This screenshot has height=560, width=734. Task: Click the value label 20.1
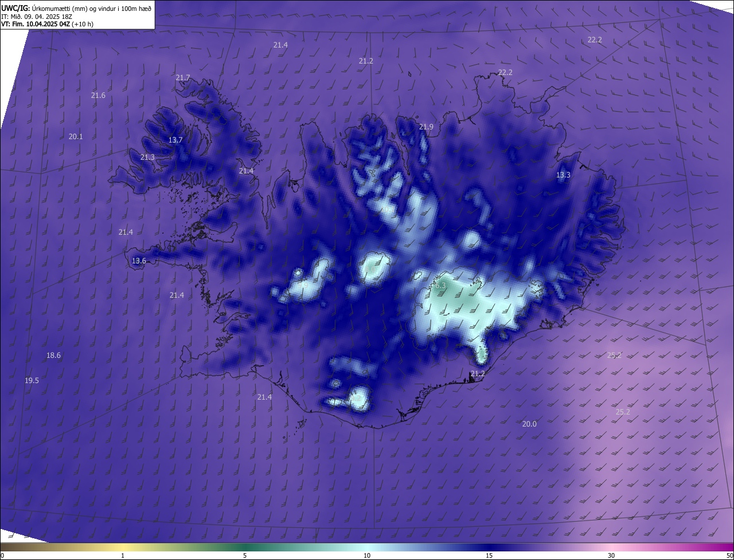[x=76, y=136]
